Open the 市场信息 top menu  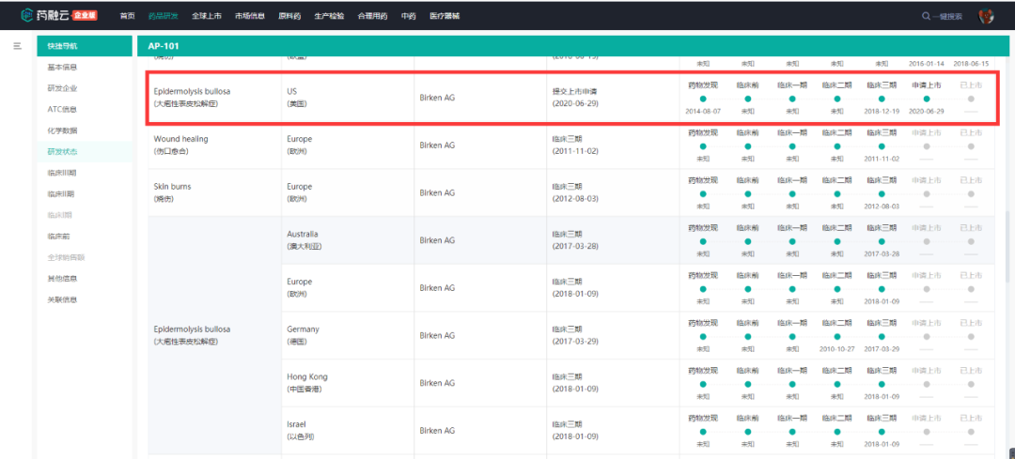pos(250,16)
